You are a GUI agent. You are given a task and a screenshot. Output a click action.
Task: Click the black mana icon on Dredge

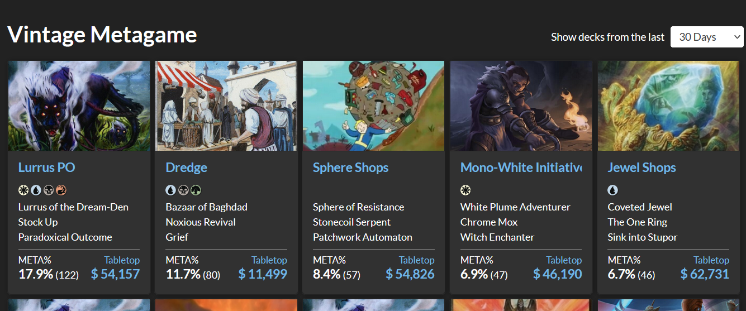(x=183, y=190)
